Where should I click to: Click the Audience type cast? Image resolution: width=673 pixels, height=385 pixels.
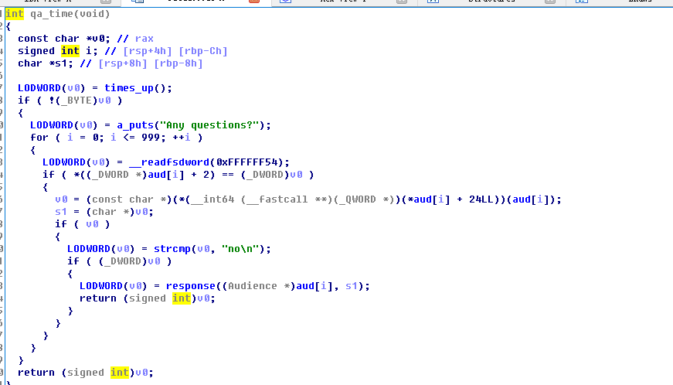click(x=253, y=286)
